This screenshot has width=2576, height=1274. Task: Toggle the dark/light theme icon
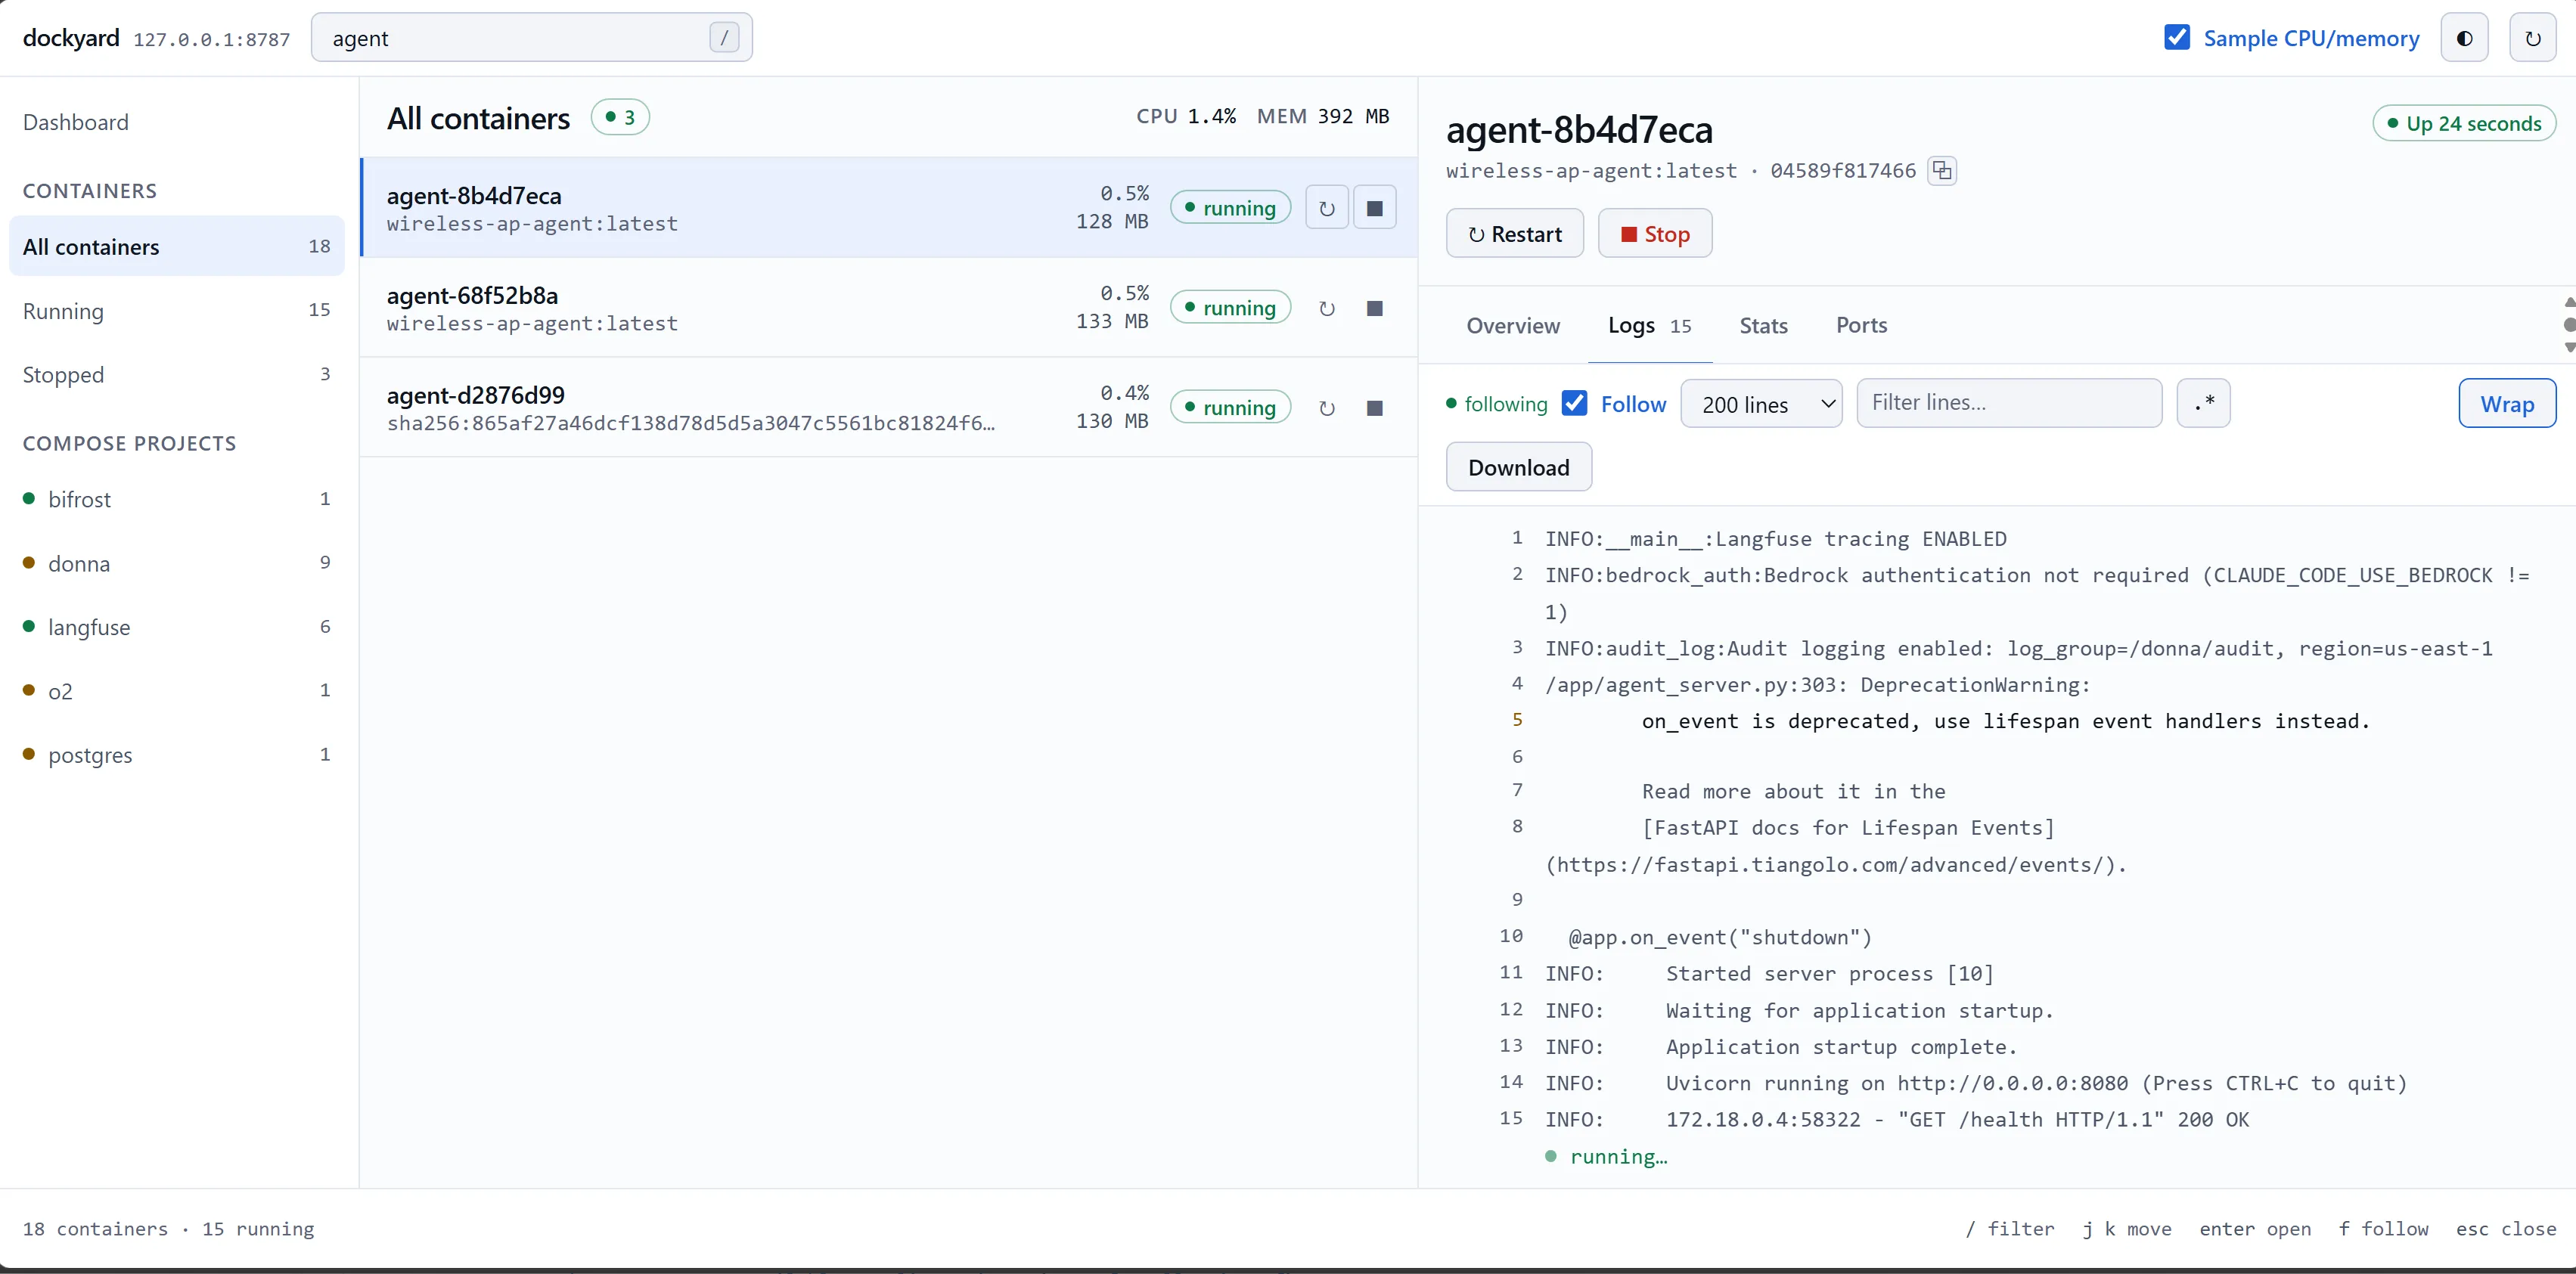point(2464,38)
